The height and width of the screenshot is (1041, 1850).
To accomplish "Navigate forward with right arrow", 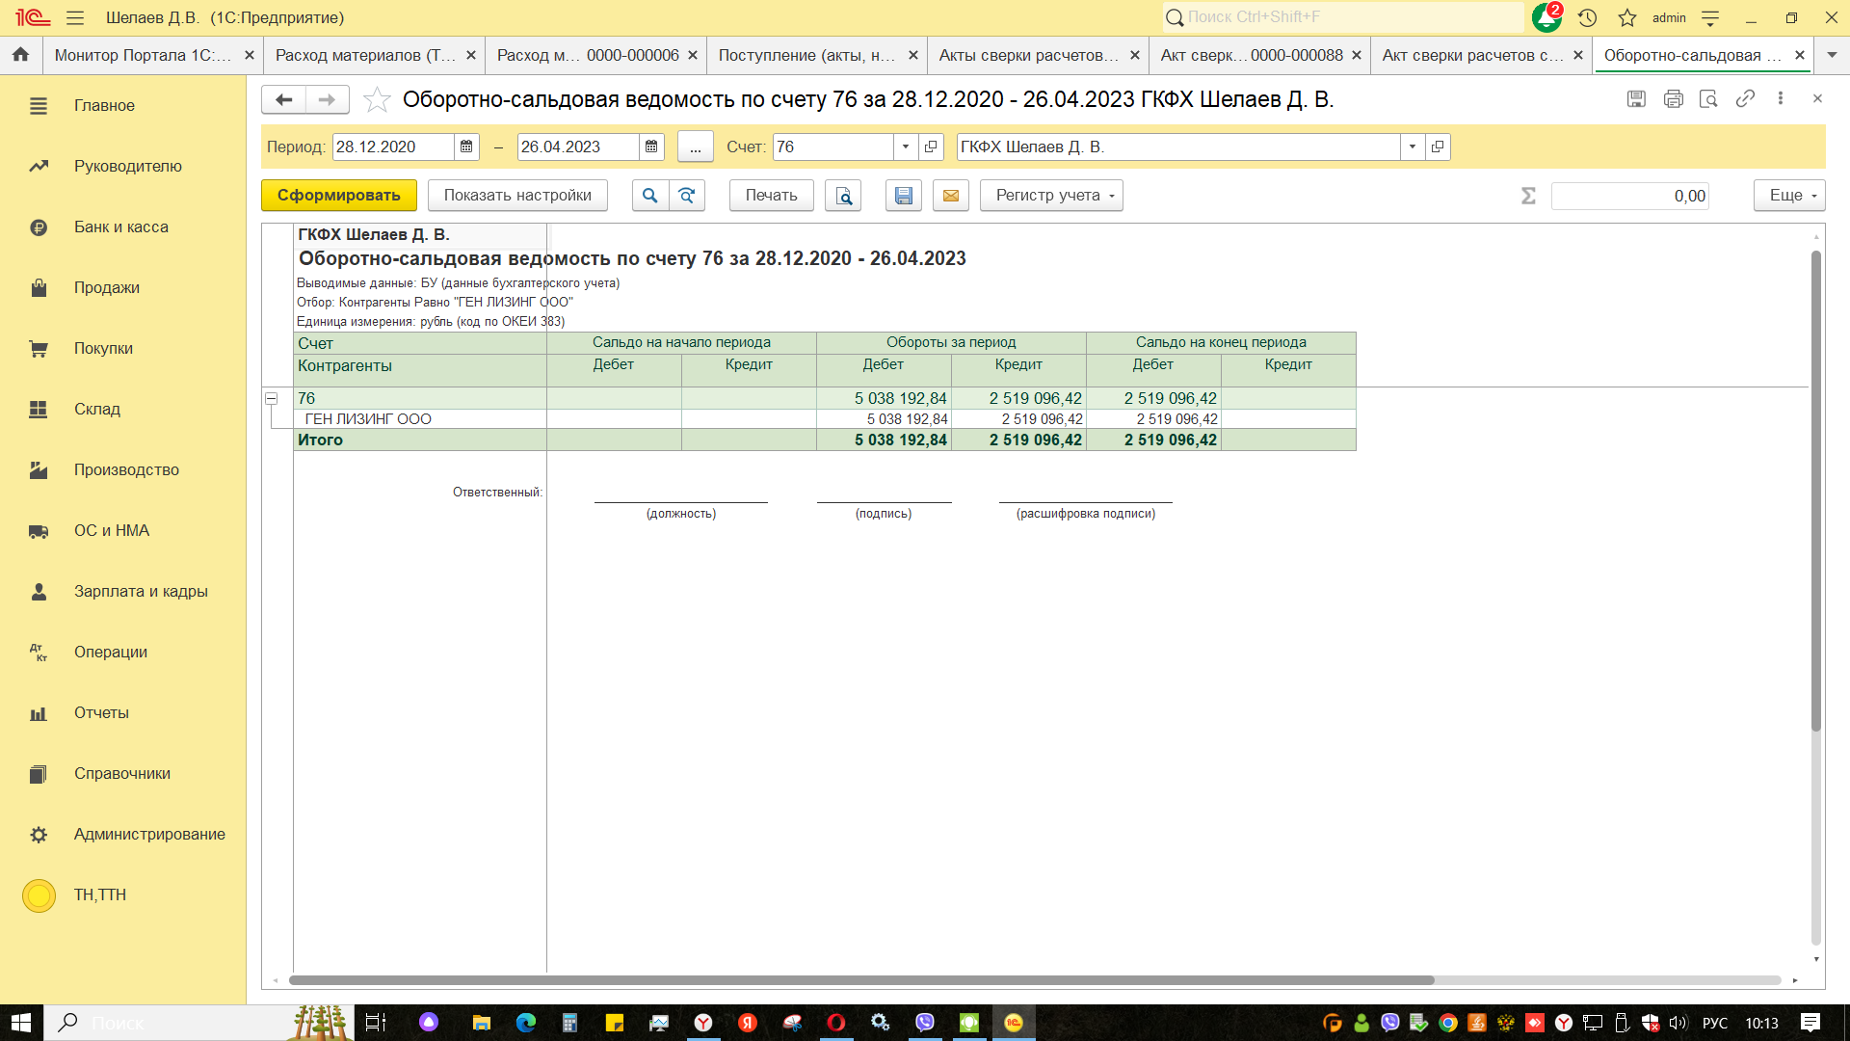I will (328, 99).
